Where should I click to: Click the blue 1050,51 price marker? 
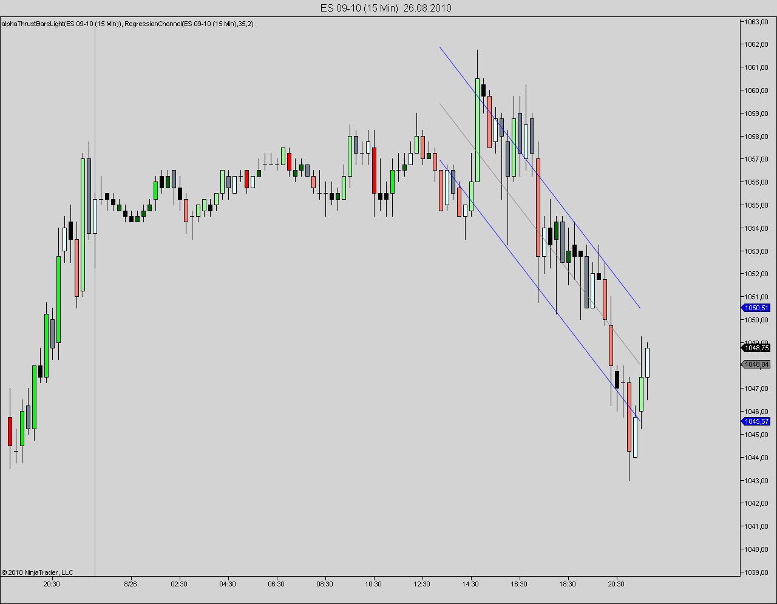pos(757,308)
